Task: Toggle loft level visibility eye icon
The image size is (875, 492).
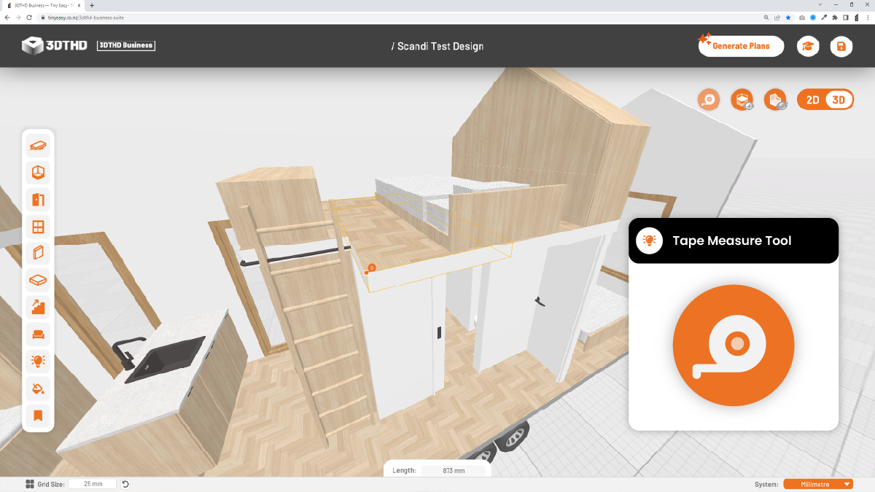Action: [742, 100]
